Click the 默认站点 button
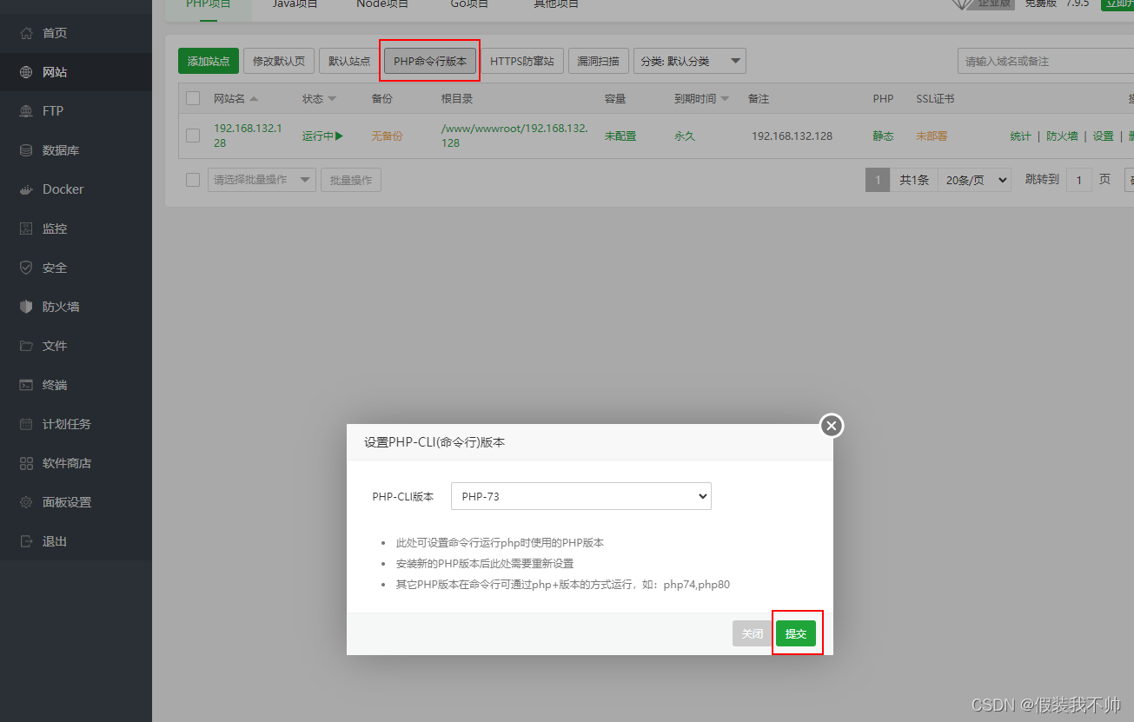The width and height of the screenshot is (1134, 722). (349, 61)
